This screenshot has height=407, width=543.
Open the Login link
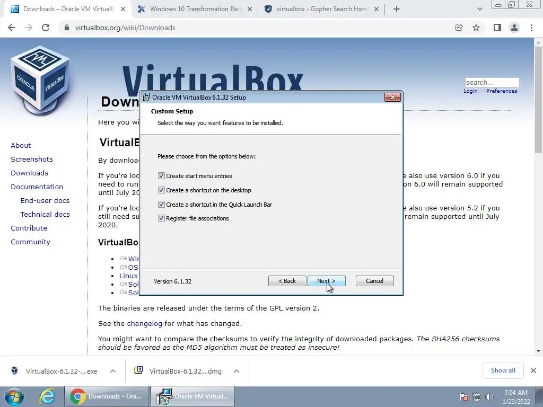coord(470,91)
